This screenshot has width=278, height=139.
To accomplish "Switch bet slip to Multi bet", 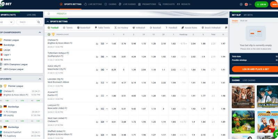I will tap(244, 21).
